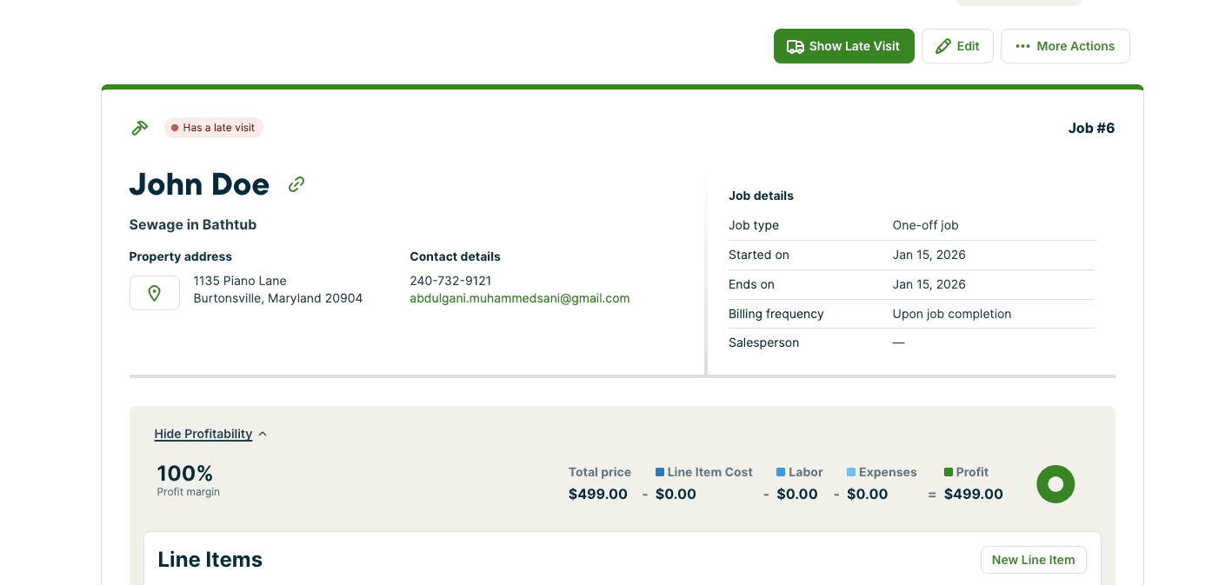Click the blue Labor legend swatch
Screen dimensions: 1232x585
[x=780, y=471]
